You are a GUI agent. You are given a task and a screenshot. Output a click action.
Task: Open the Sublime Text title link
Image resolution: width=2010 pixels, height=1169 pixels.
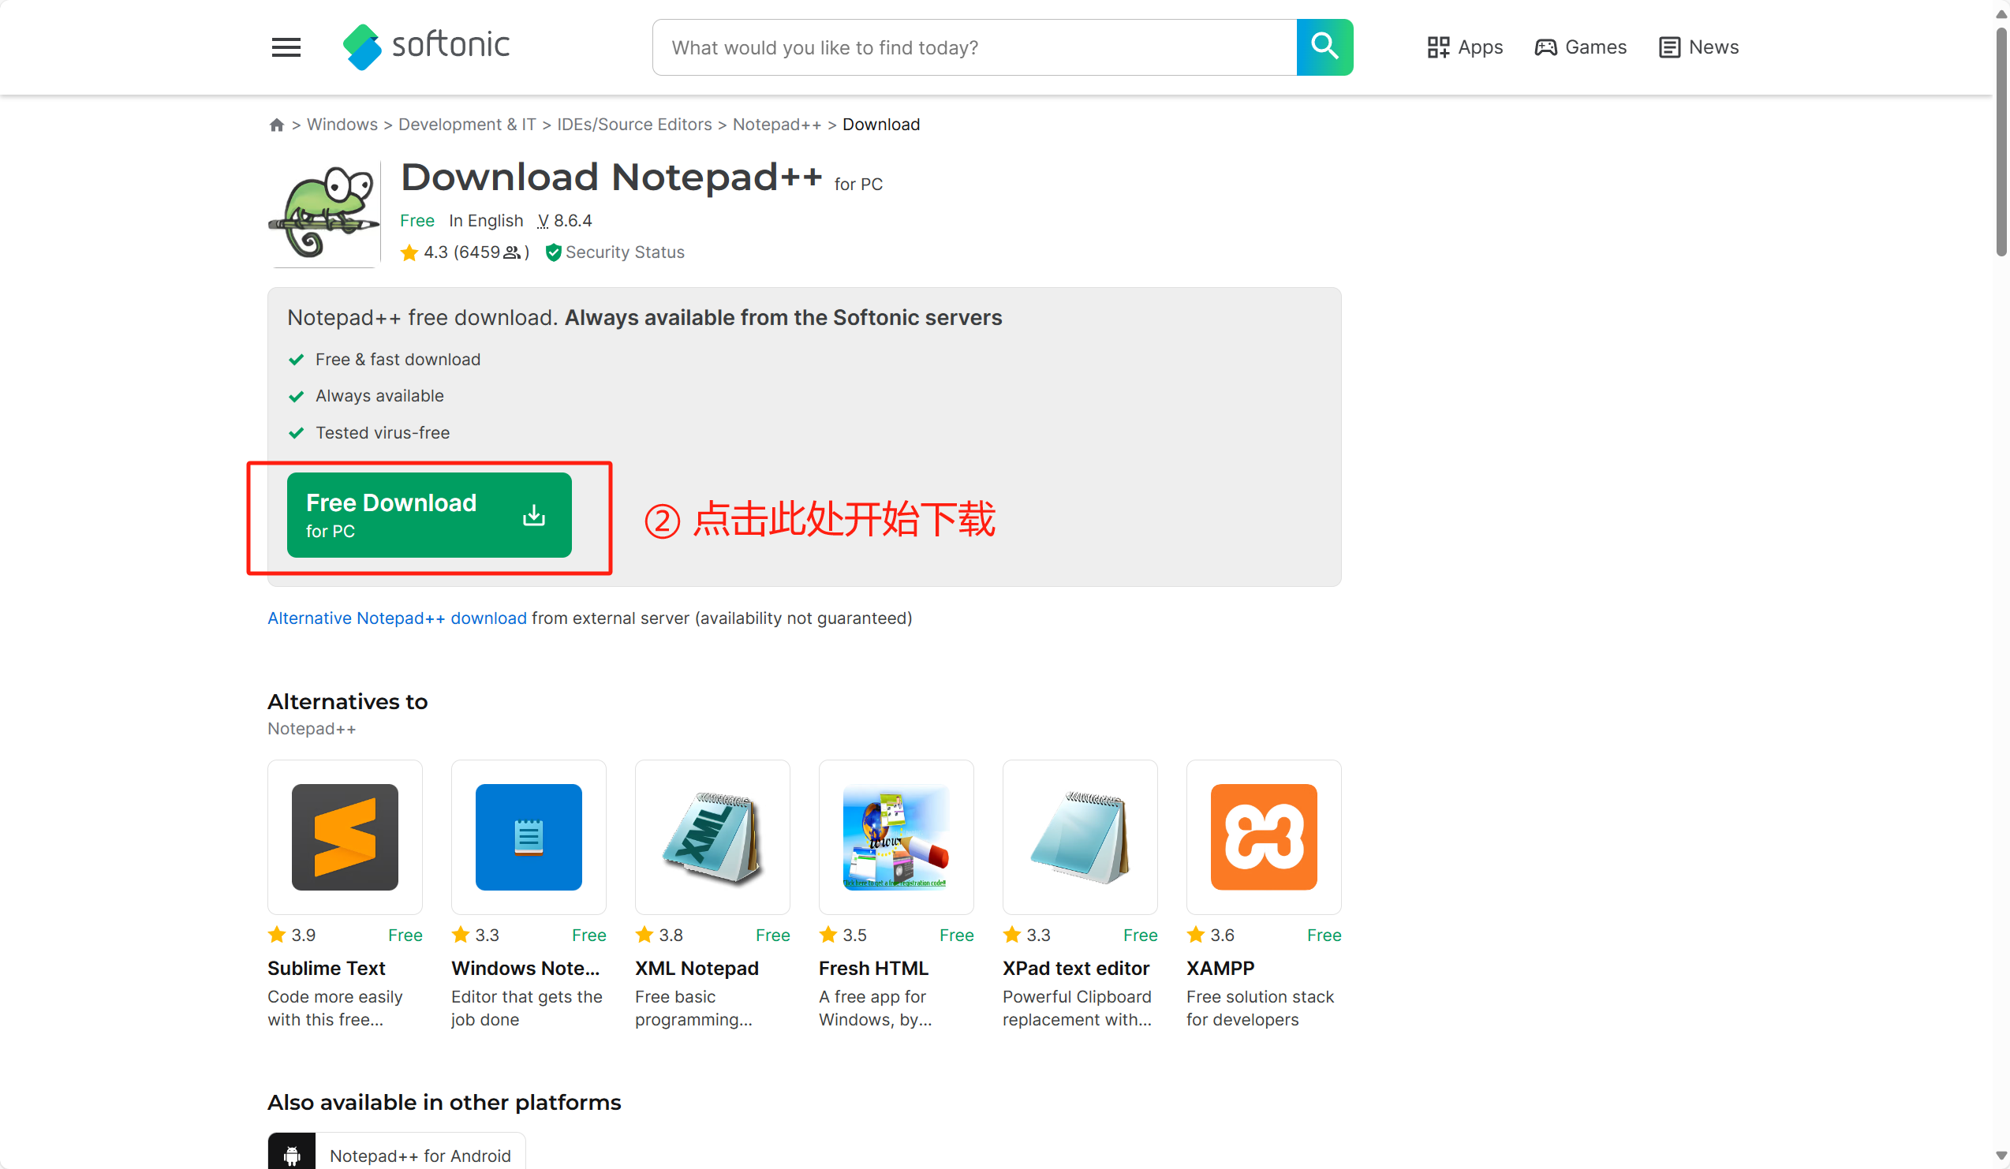pos(327,968)
